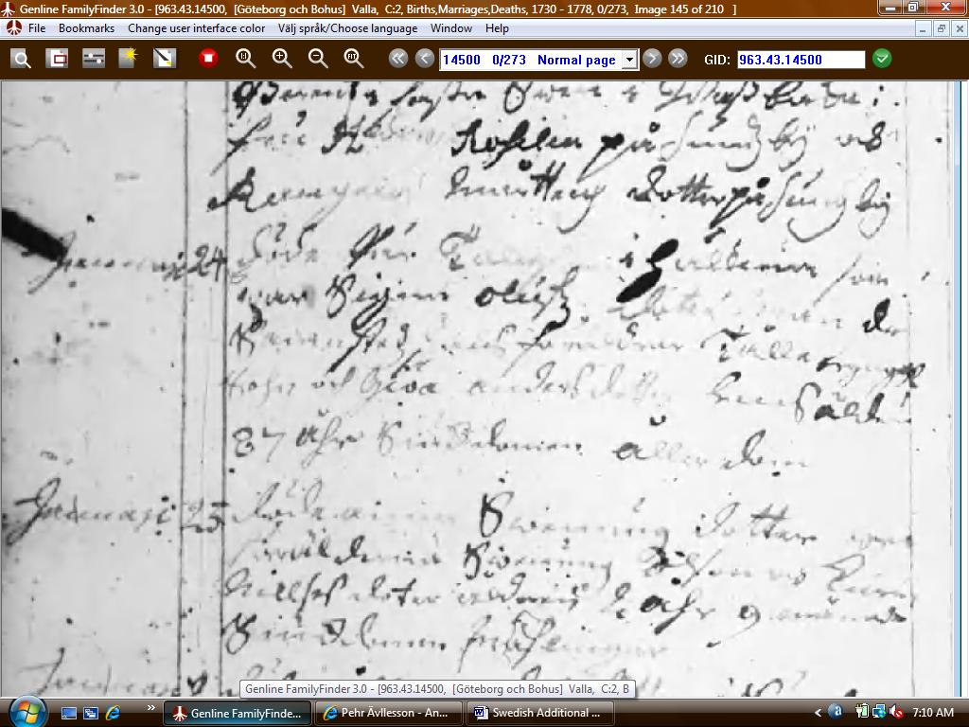Click the network tray icon

click(879, 713)
